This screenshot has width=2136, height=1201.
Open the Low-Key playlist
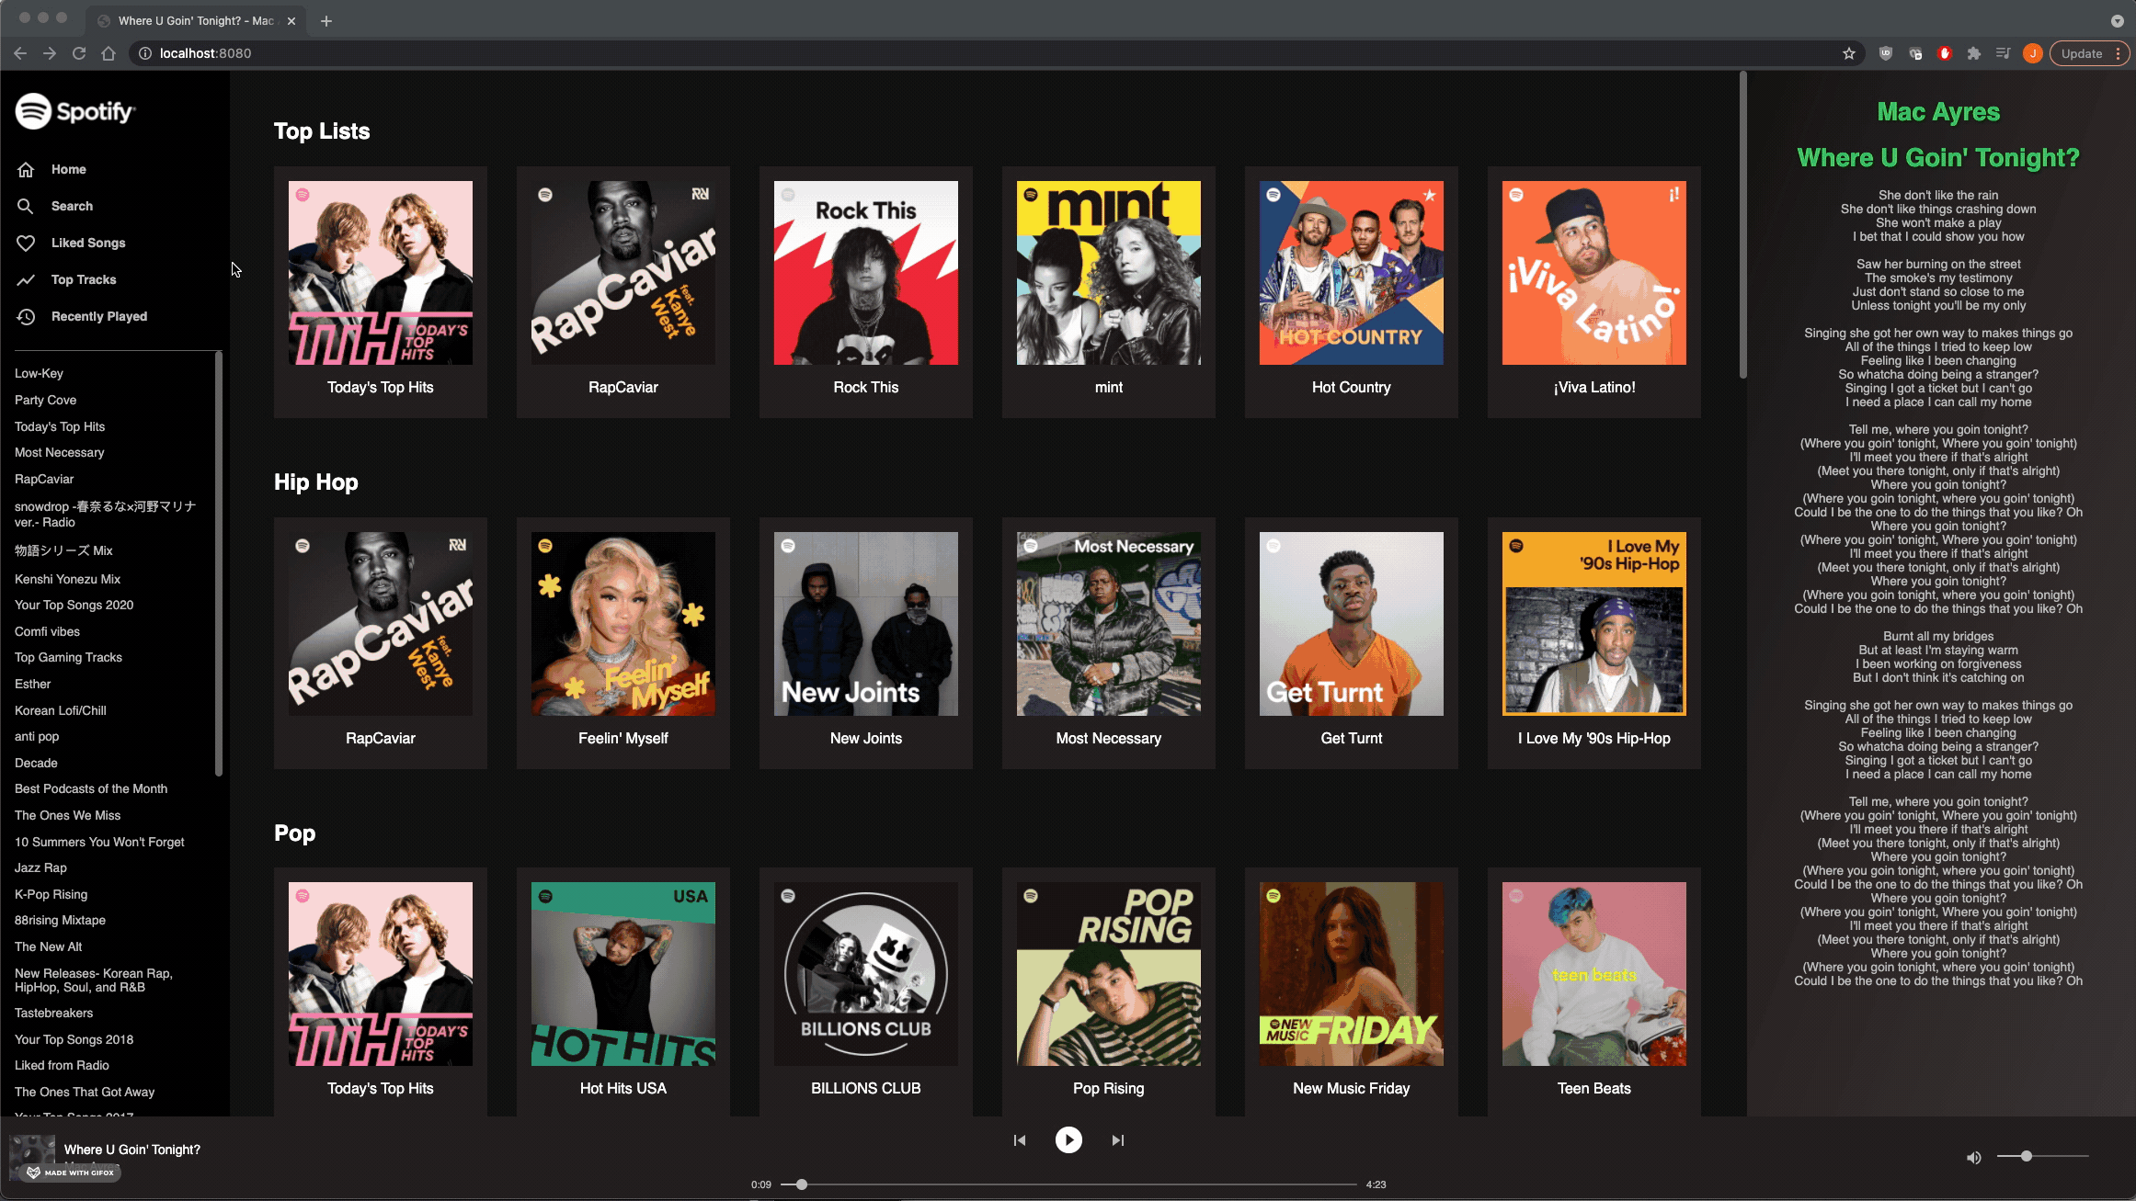39,373
